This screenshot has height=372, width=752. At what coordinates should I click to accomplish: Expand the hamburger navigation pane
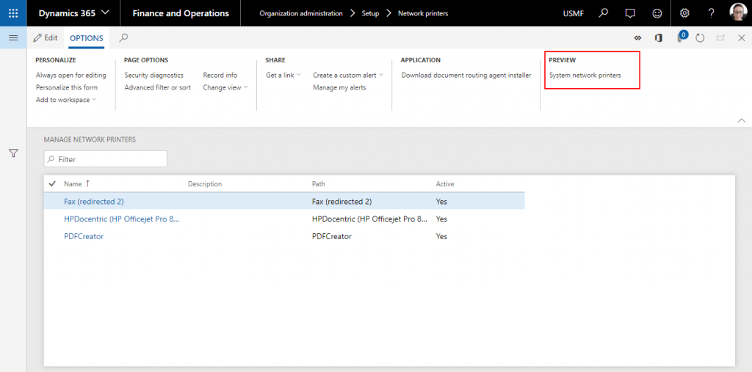pos(13,37)
